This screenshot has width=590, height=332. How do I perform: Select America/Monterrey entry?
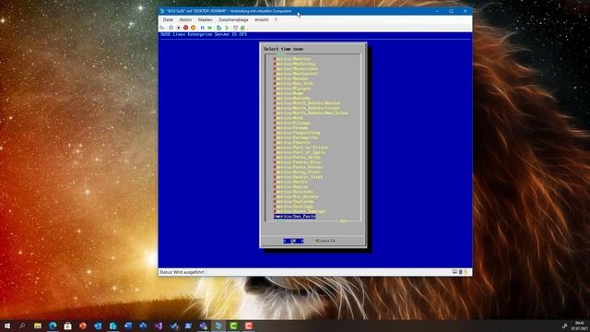click(x=295, y=64)
